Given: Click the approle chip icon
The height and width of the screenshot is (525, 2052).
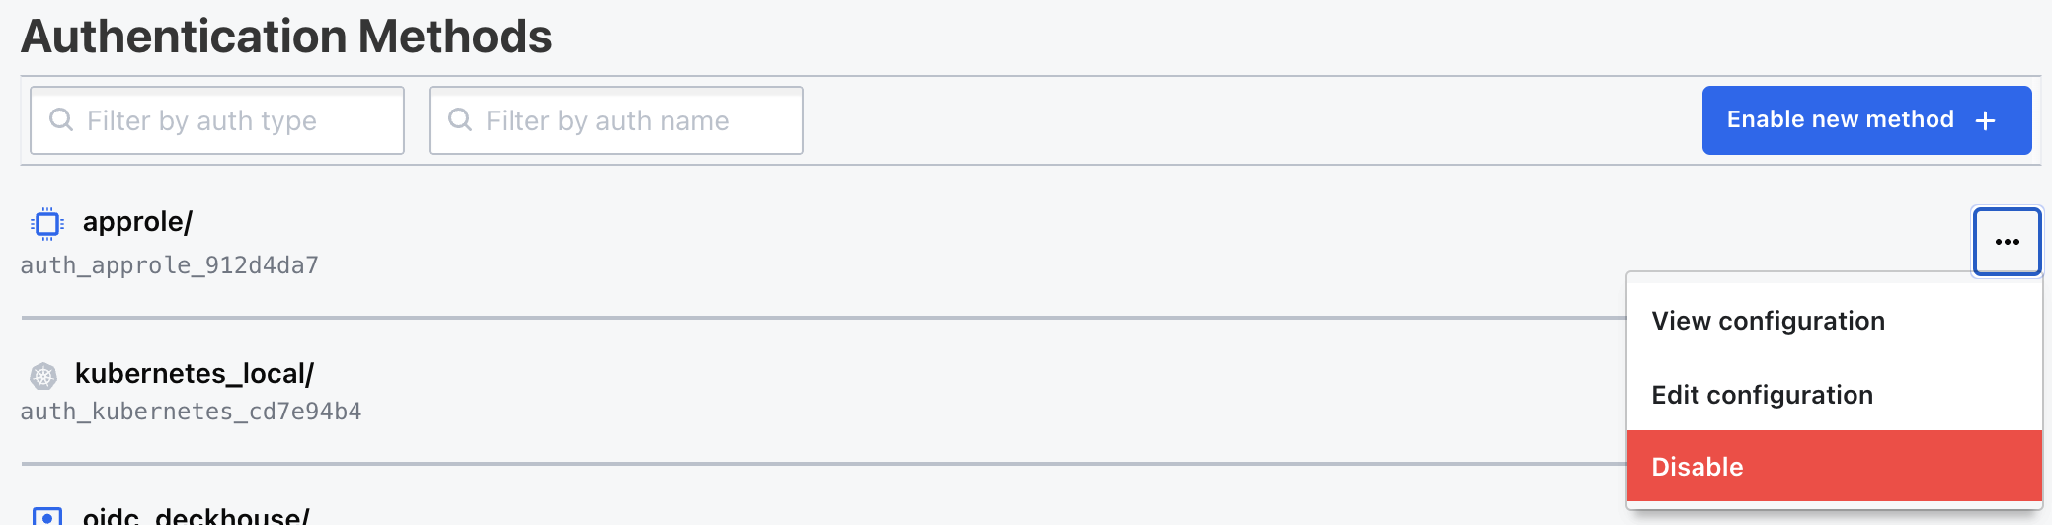Looking at the screenshot, I should tap(46, 224).
